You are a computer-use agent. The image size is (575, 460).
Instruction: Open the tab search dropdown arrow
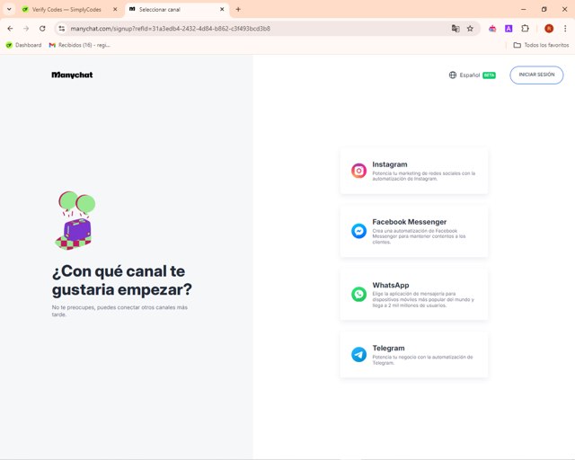coord(9,10)
